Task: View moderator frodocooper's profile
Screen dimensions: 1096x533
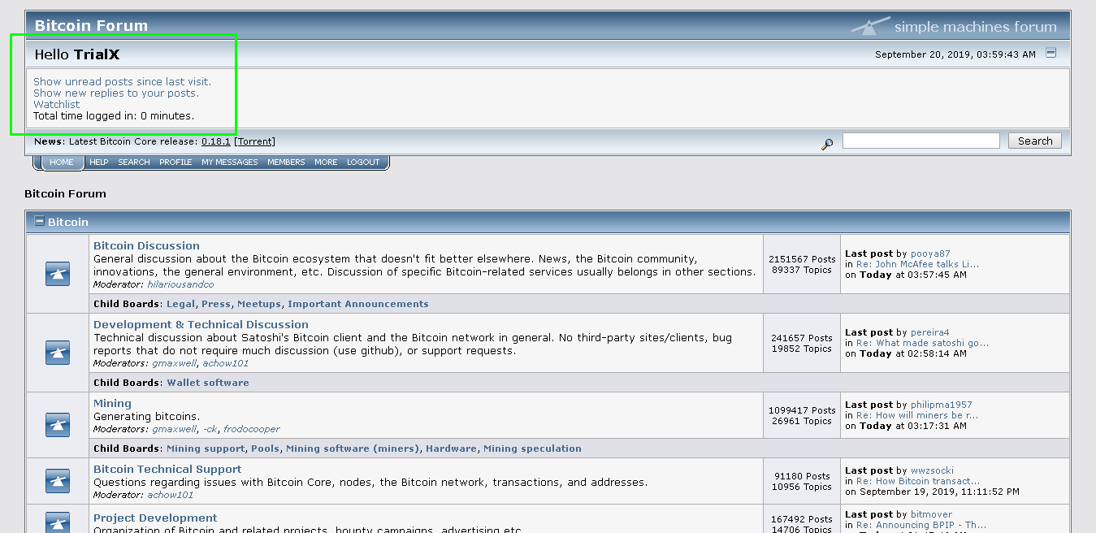Action: coord(251,429)
